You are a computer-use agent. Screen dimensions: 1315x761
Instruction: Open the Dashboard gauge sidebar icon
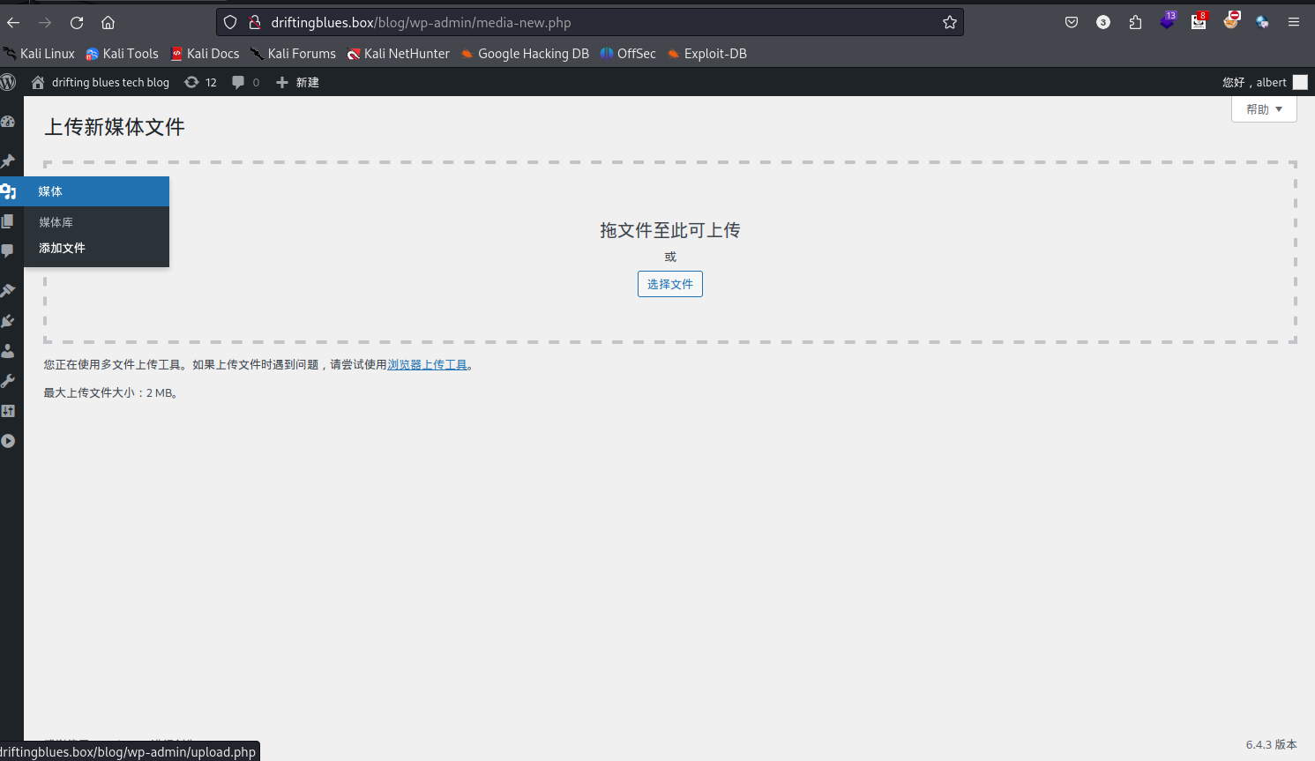pyautogui.click(x=8, y=122)
